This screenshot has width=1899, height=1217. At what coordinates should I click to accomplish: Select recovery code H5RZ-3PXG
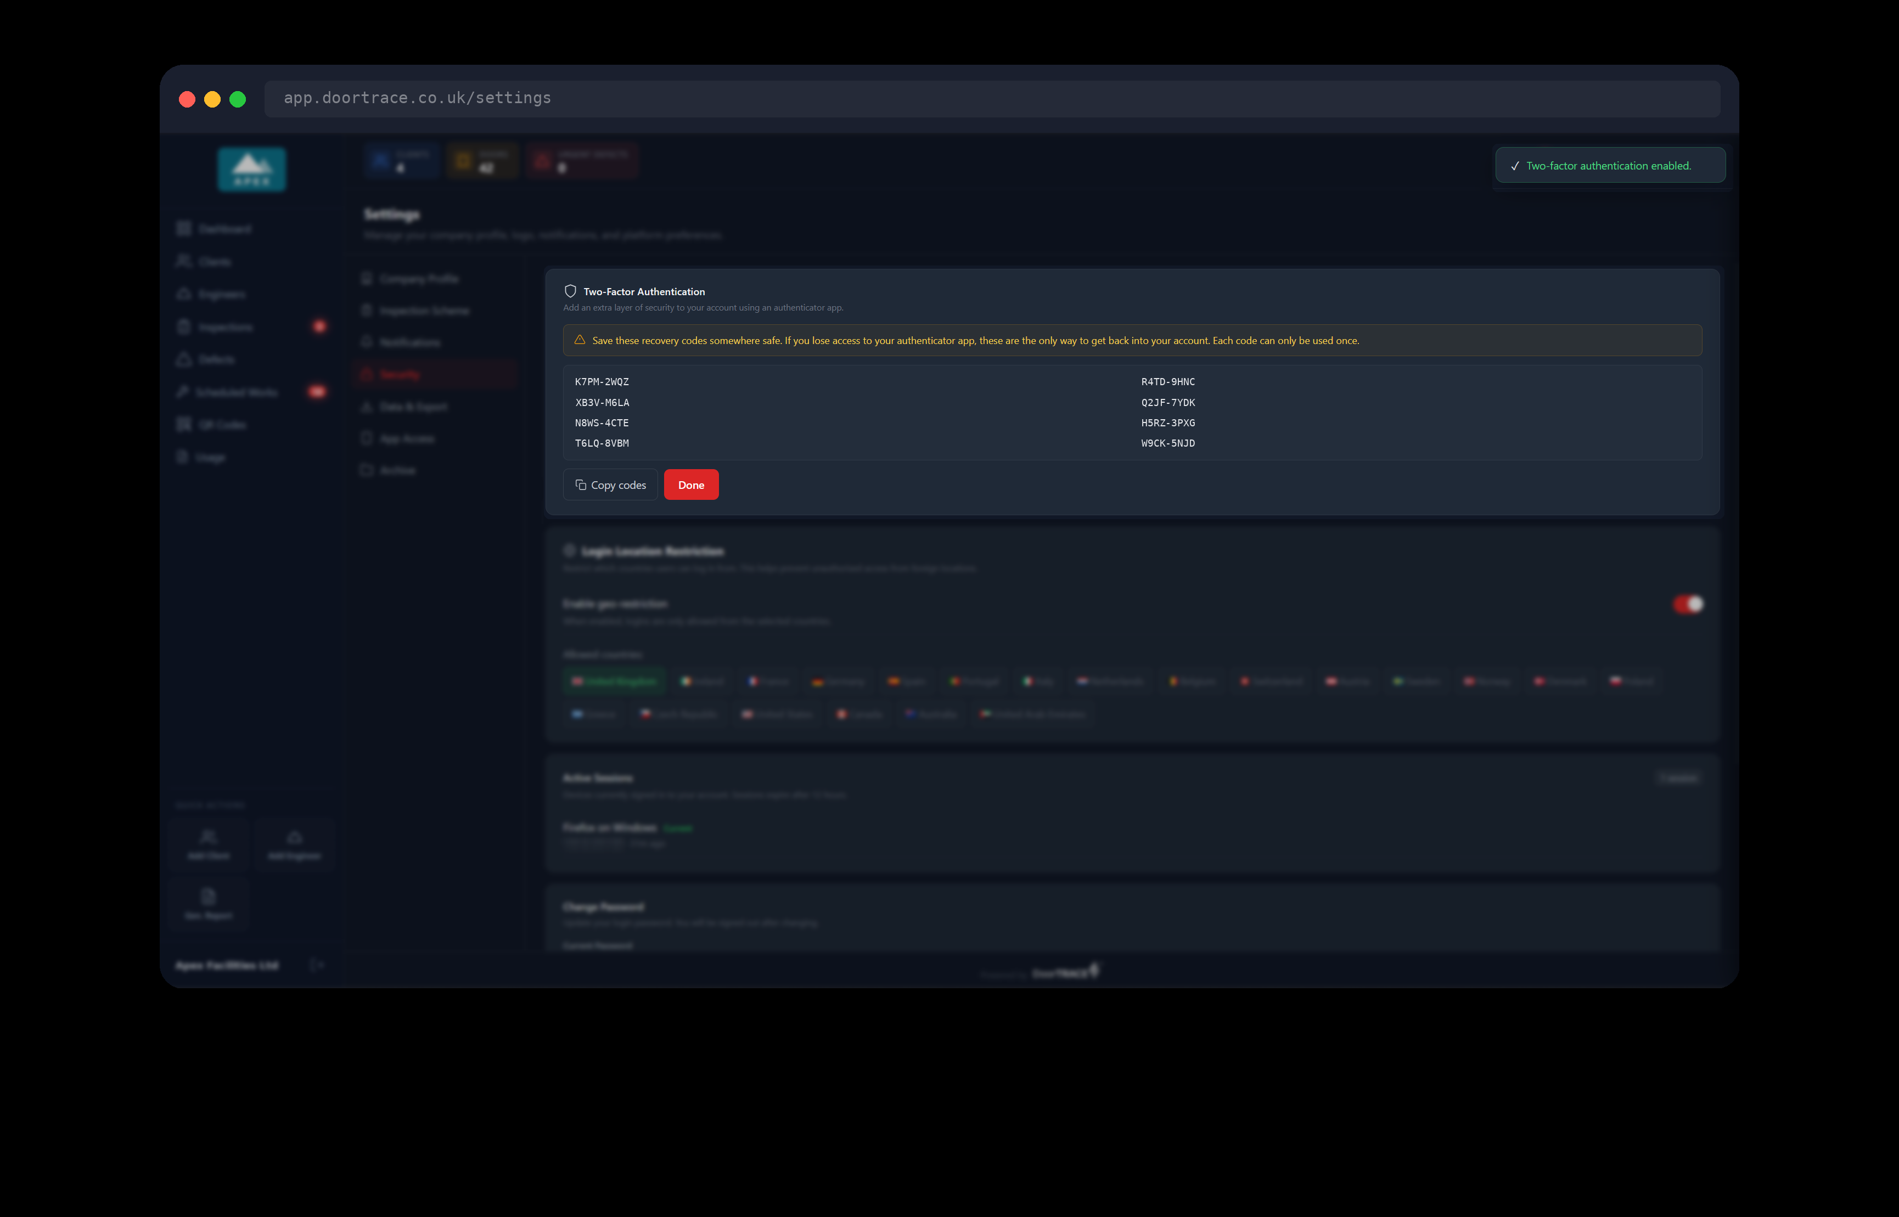(1168, 423)
